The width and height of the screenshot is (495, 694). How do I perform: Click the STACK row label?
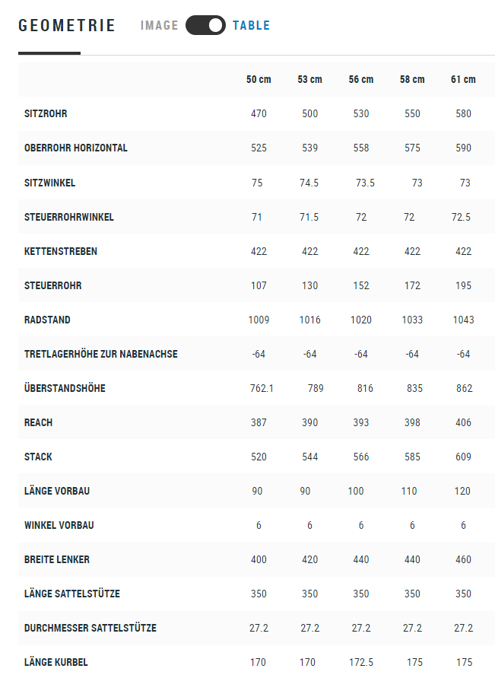click(x=38, y=457)
